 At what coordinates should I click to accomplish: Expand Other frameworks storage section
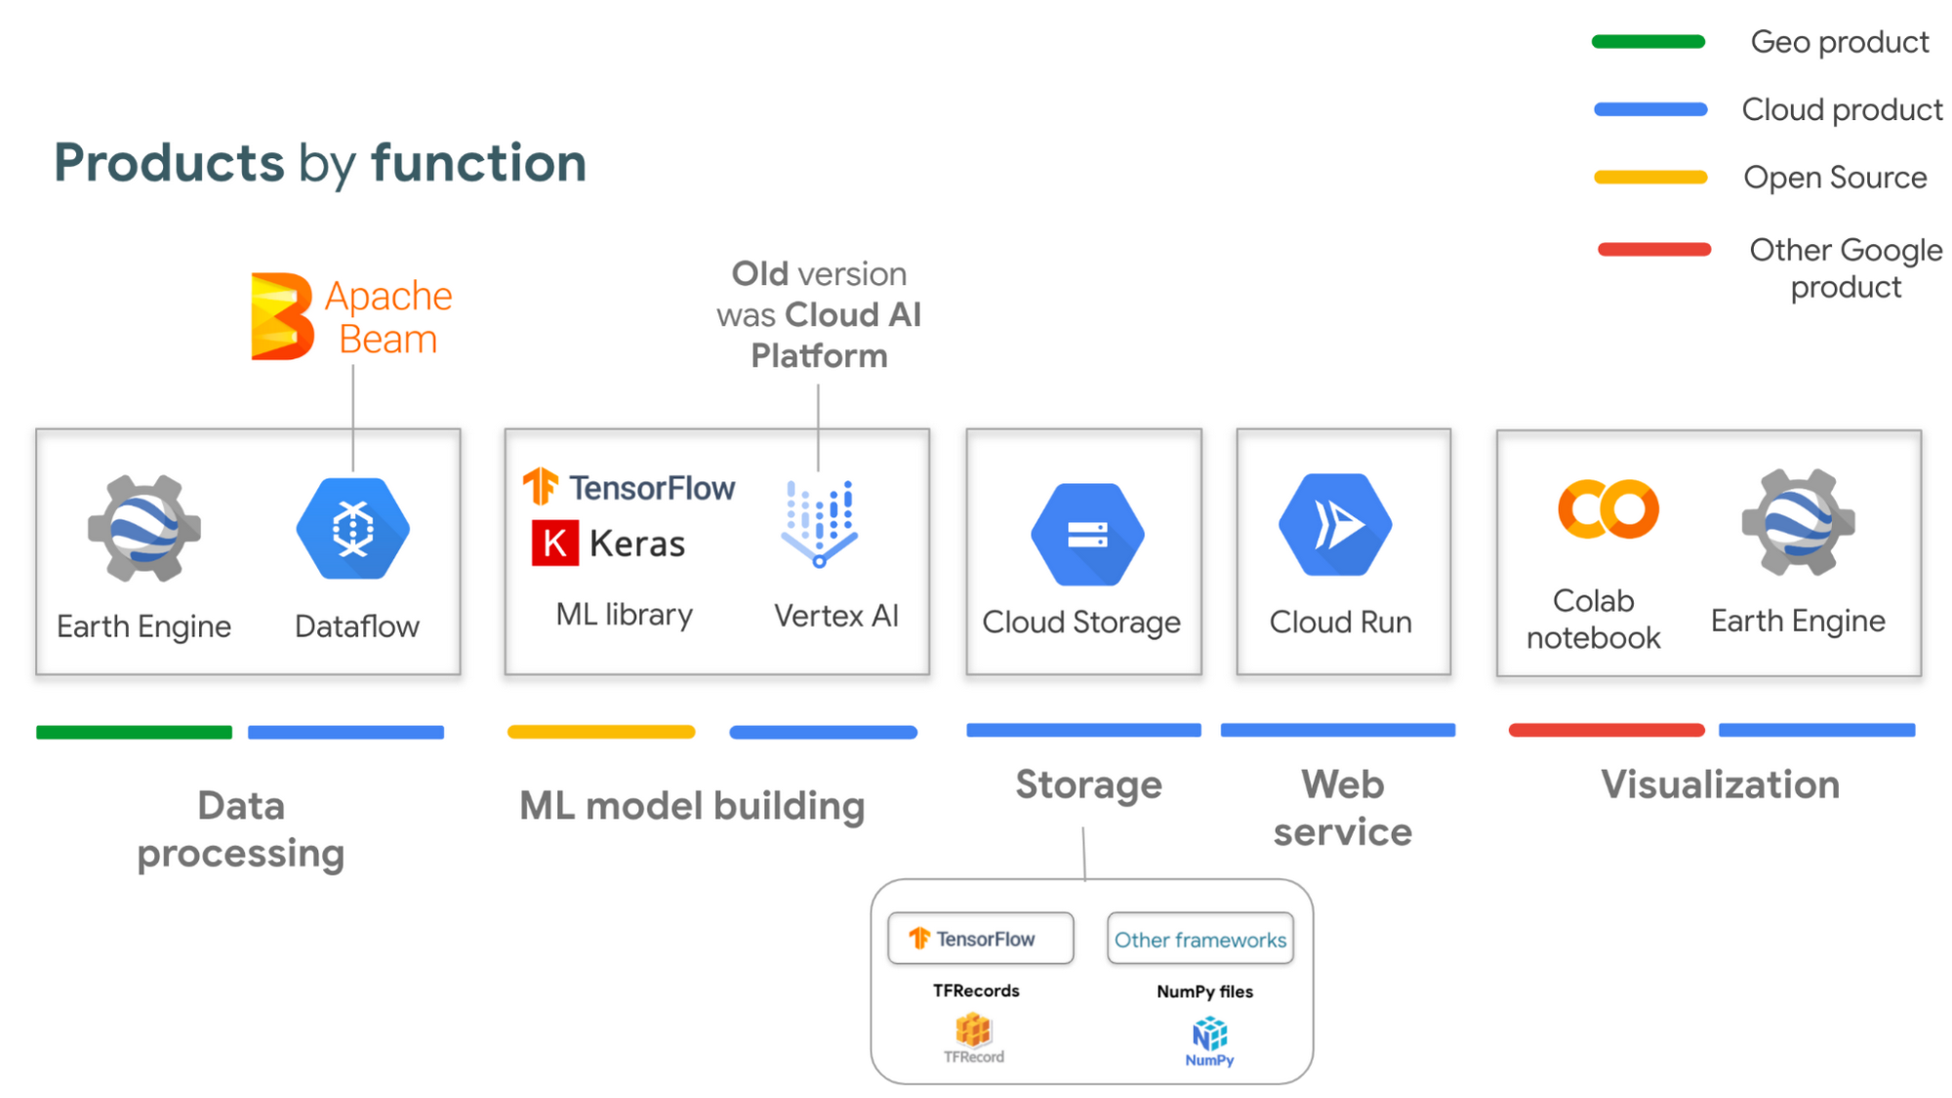click(1200, 940)
